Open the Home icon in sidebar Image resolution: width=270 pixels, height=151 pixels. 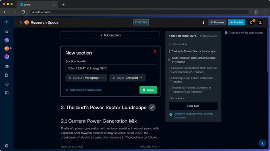pyautogui.click(x=7, y=32)
